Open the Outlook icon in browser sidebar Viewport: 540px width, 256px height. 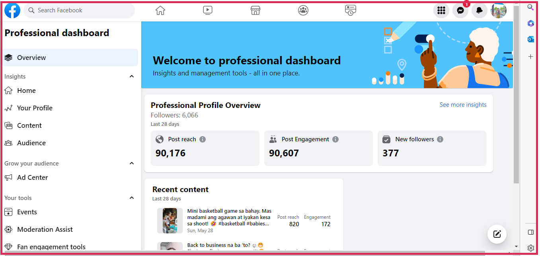click(x=530, y=39)
